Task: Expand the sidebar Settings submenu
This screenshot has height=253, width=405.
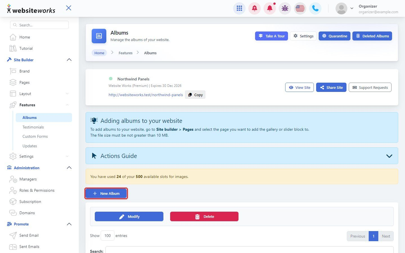Action: click(x=67, y=156)
